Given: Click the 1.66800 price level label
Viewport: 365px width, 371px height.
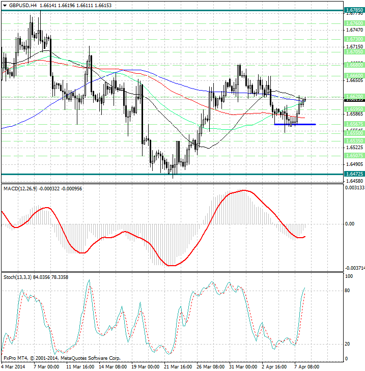Looking at the screenshot, I should [x=353, y=65].
